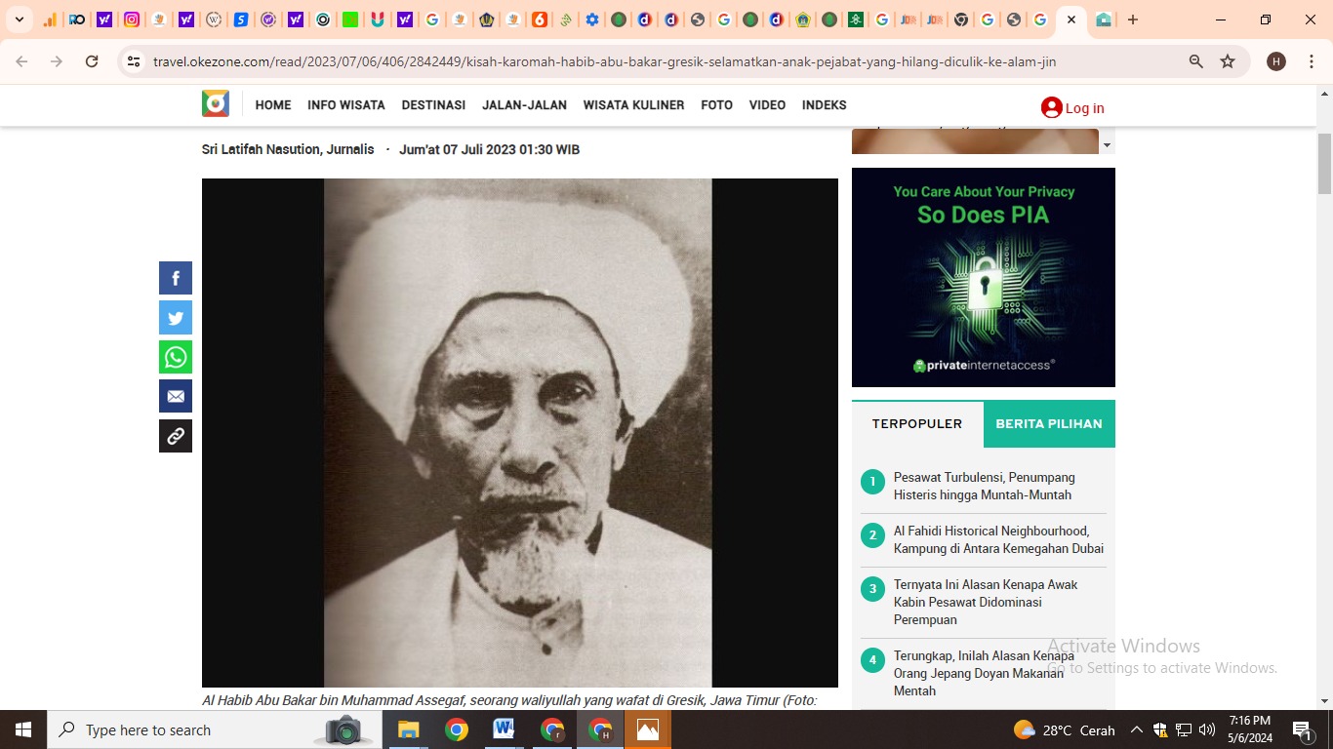Click the Okezone logo

215,102
